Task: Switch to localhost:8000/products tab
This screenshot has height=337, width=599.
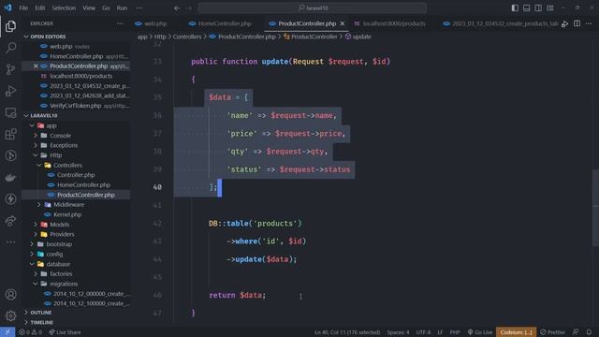Action: tap(390, 23)
